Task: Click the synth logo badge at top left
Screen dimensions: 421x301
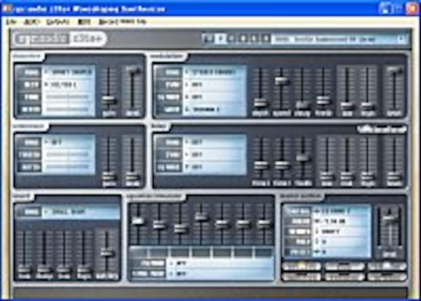Action: pyautogui.click(x=59, y=39)
